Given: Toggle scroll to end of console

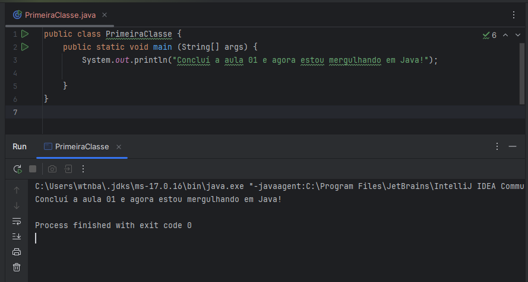Looking at the screenshot, I should [x=17, y=236].
